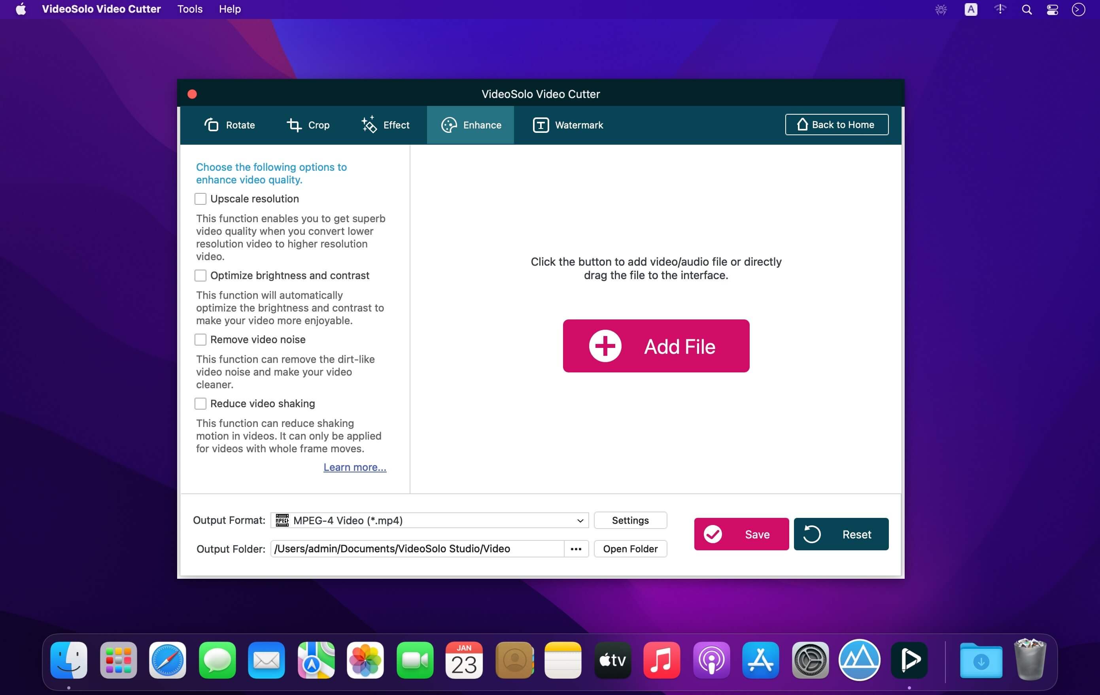Toggle Optimize brightness and contrast on
The width and height of the screenshot is (1100, 695).
[201, 275]
